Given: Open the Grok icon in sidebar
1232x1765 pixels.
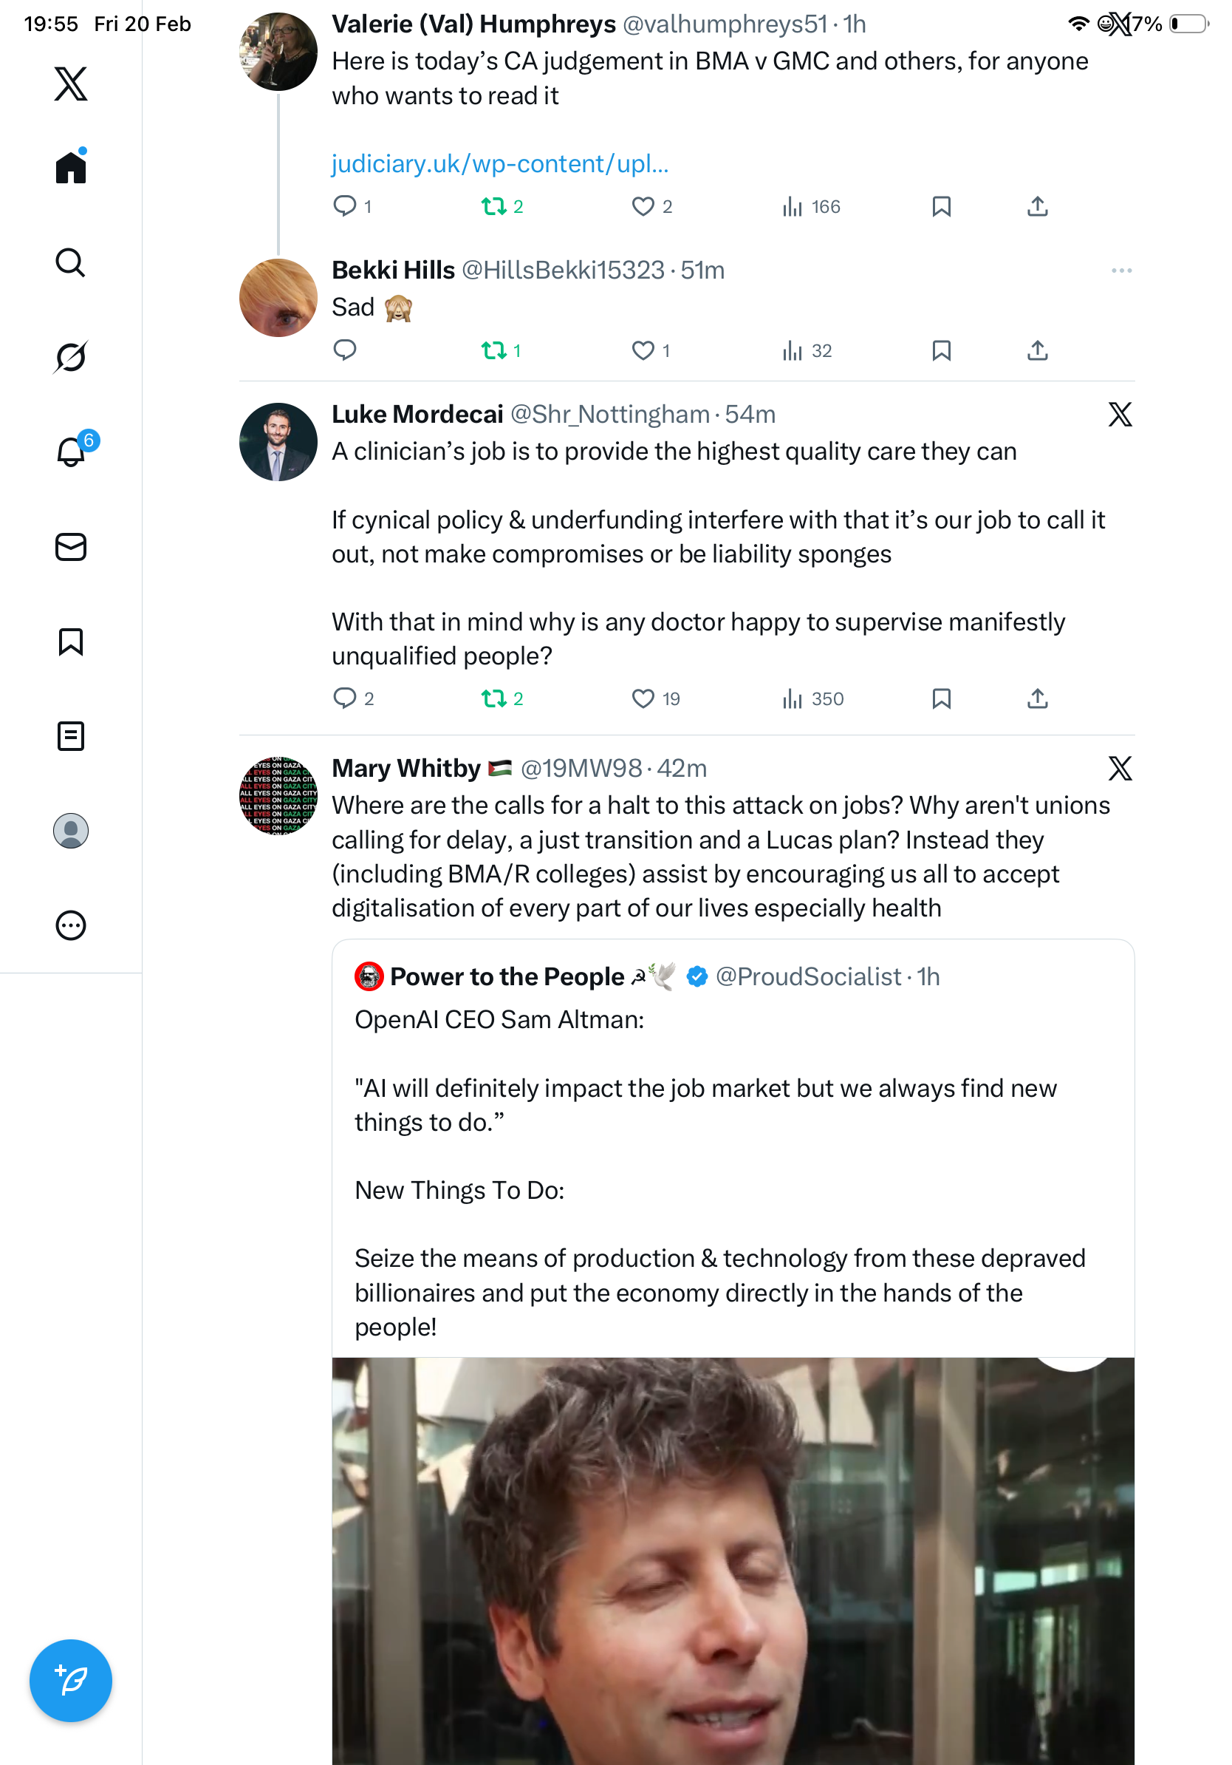Looking at the screenshot, I should pos(71,357).
